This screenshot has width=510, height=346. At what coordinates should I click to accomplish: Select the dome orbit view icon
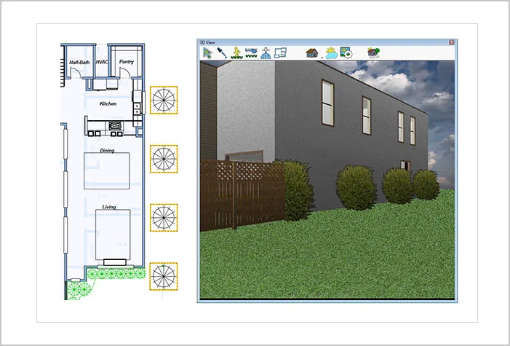pos(266,52)
